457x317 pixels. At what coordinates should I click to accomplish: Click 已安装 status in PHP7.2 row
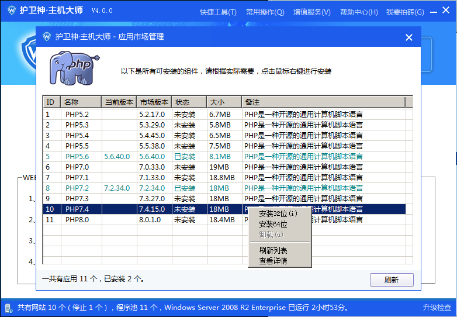point(185,188)
